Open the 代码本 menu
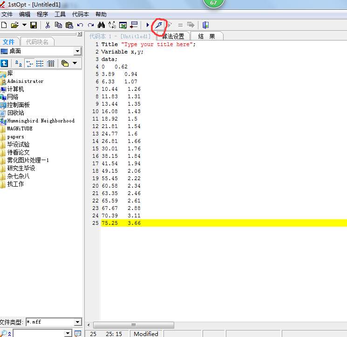Screen dimensions: 347x337 (81, 14)
